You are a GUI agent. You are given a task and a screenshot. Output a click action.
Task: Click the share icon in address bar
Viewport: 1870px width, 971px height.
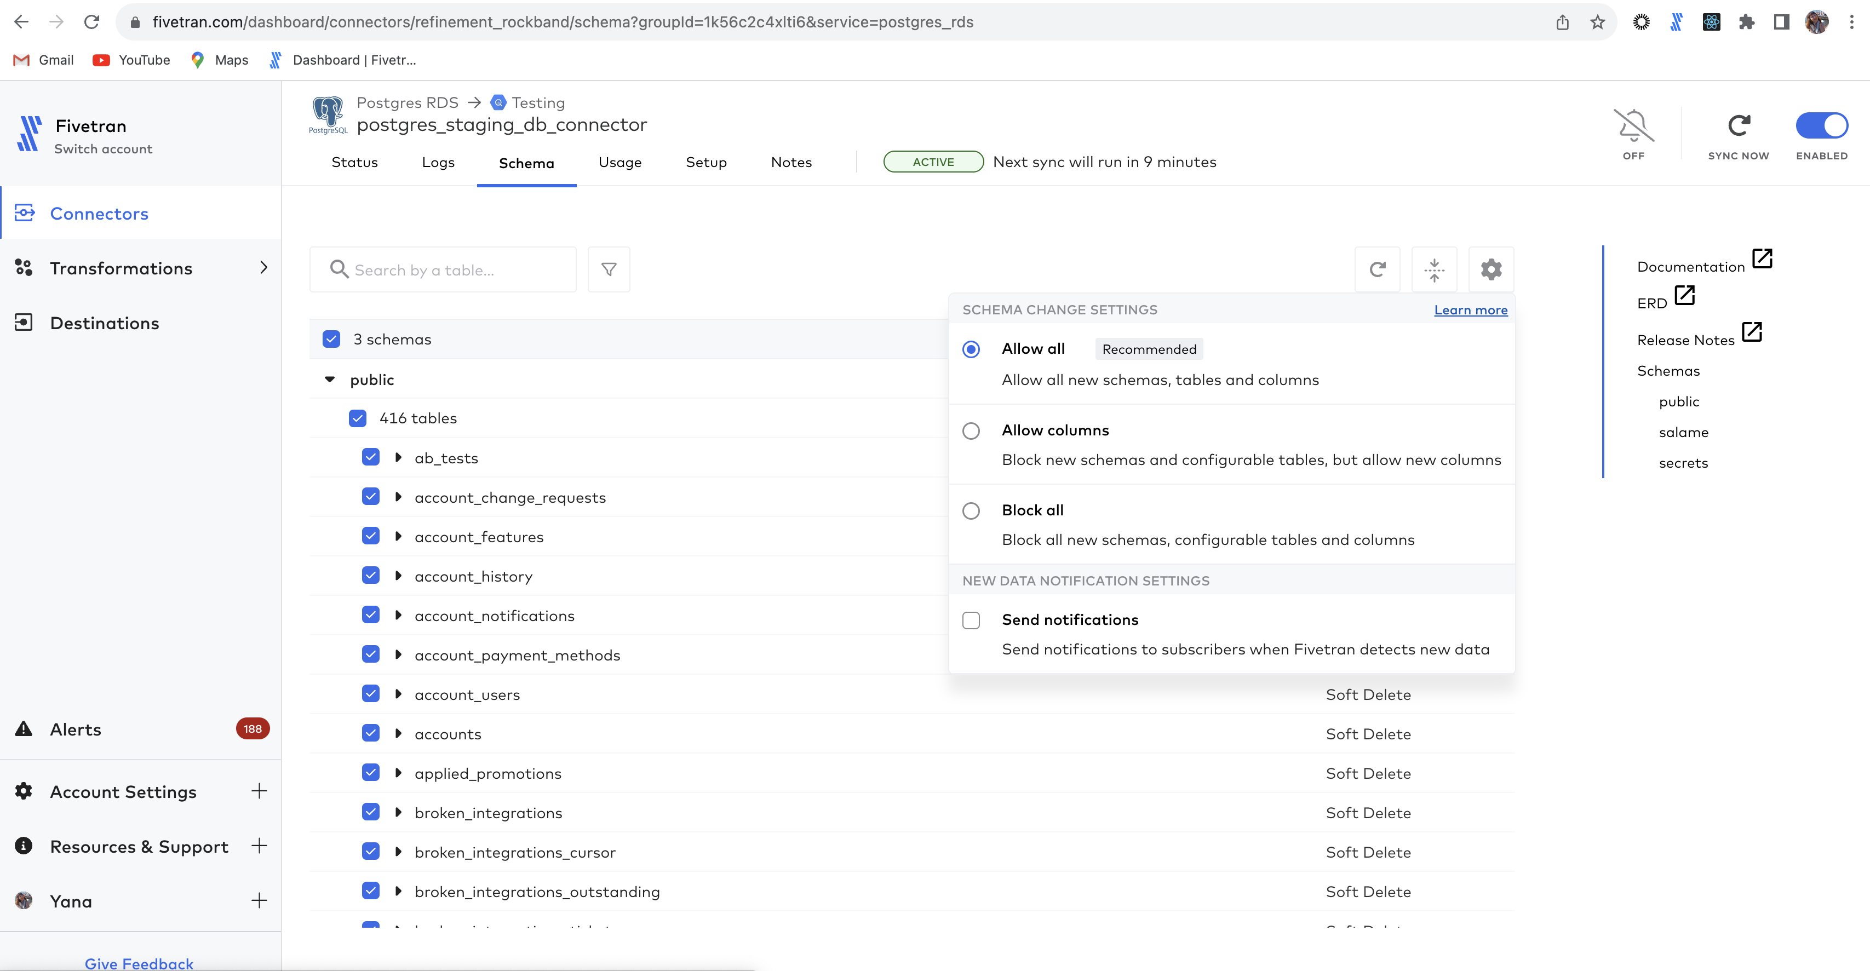pyautogui.click(x=1562, y=22)
